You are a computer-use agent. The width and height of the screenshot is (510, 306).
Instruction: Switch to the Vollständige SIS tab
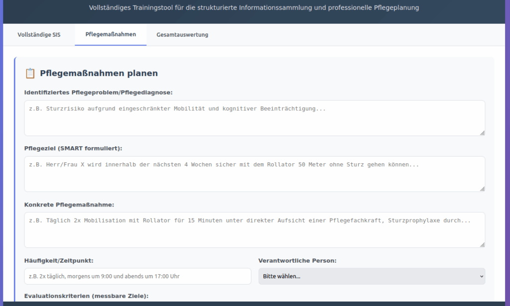coord(39,35)
